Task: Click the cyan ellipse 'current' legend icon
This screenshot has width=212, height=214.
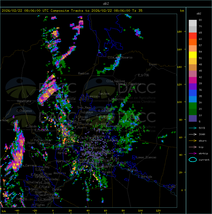Action: pos(193,160)
